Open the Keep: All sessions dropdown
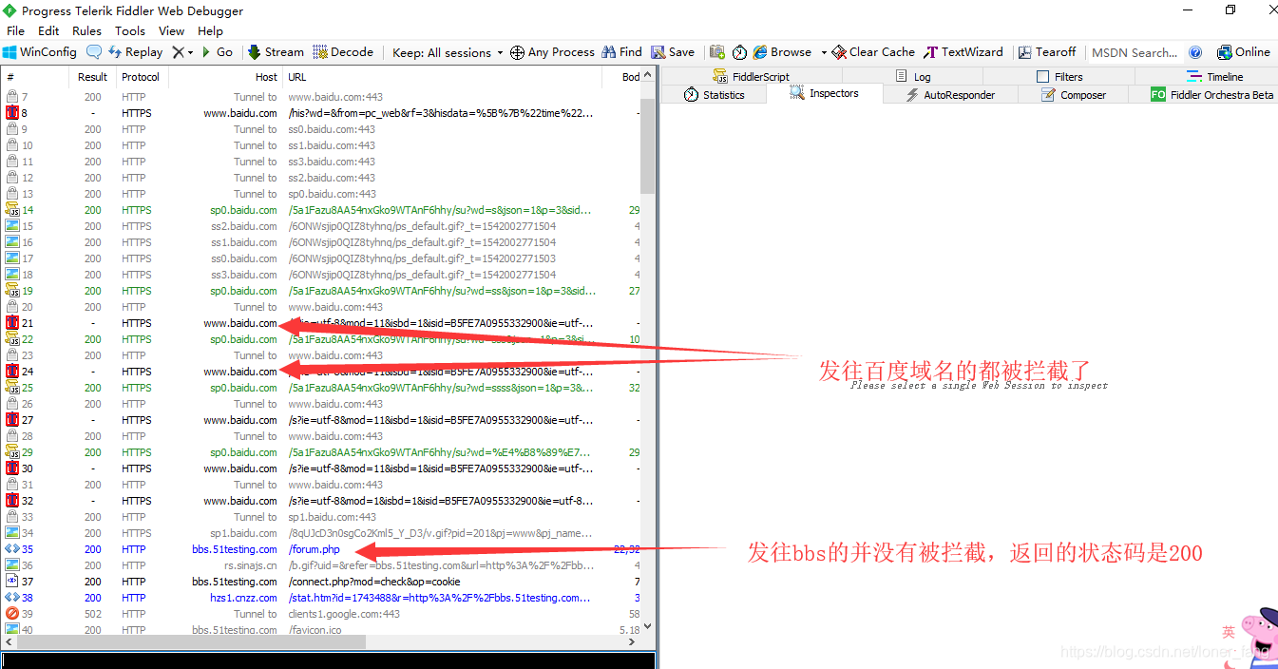This screenshot has height=669, width=1278. (x=448, y=52)
